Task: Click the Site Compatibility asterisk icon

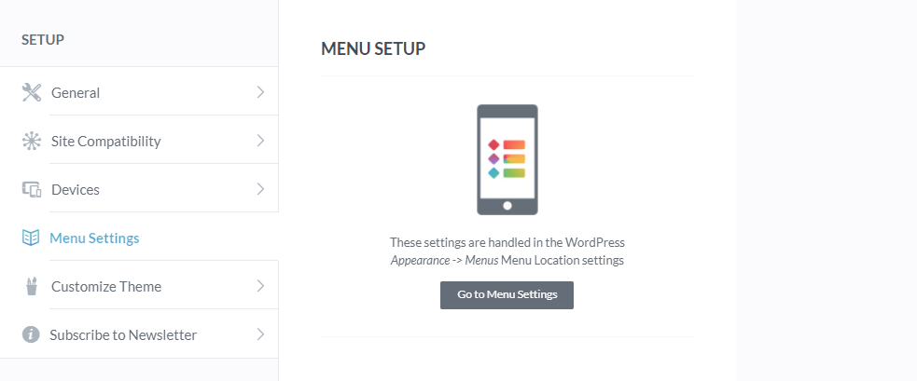Action: tap(31, 141)
